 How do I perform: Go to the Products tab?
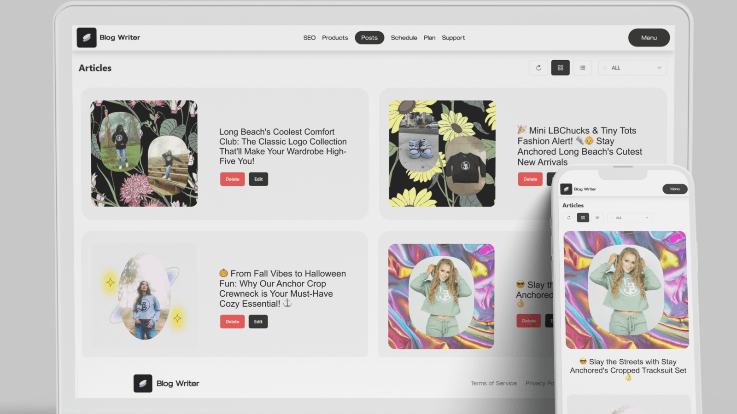click(x=335, y=38)
